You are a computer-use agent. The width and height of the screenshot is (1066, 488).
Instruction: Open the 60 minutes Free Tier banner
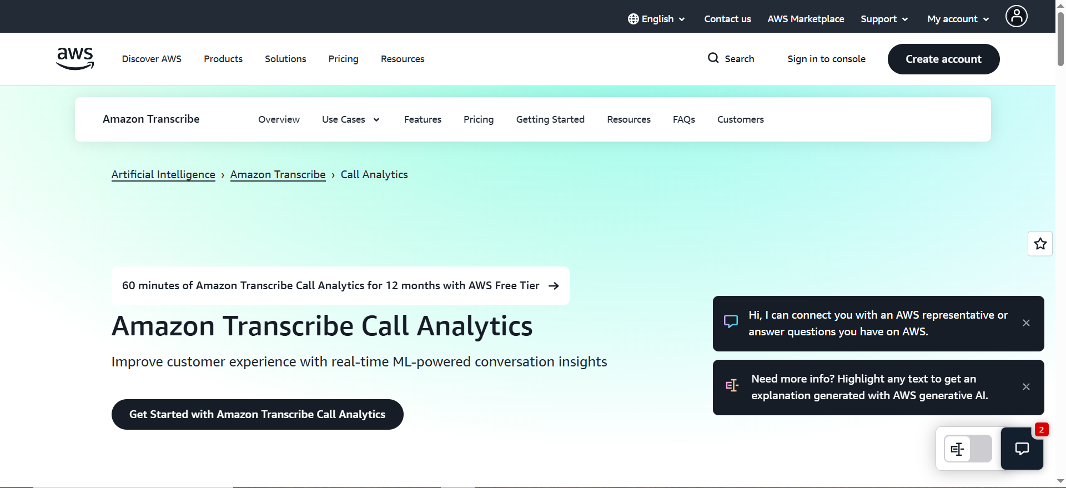coord(340,285)
